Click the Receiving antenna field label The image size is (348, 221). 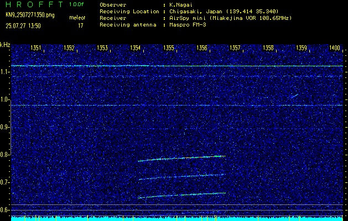click(x=128, y=25)
